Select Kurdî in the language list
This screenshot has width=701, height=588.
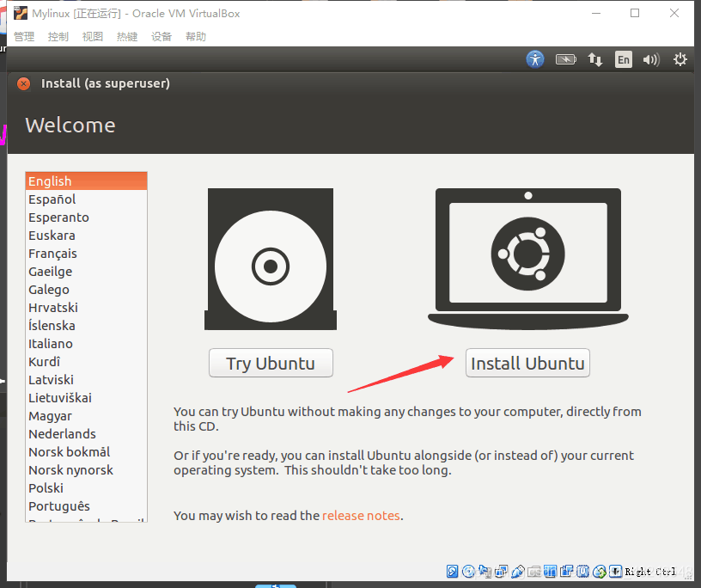pos(86,362)
